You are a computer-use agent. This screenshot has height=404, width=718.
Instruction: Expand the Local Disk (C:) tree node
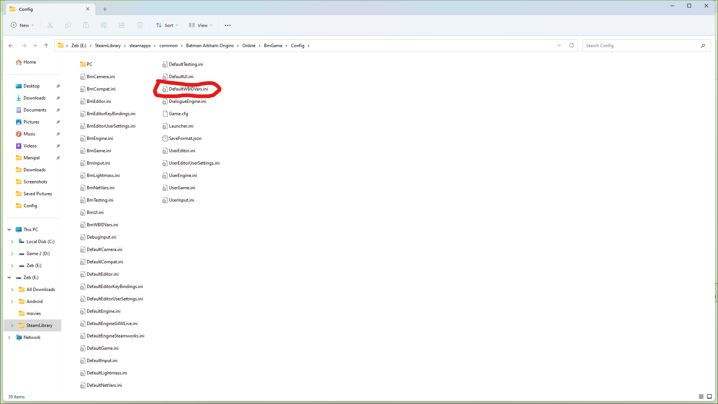point(12,242)
